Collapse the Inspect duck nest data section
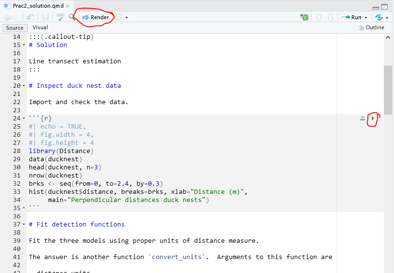The height and width of the screenshot is (273, 394). point(24,86)
